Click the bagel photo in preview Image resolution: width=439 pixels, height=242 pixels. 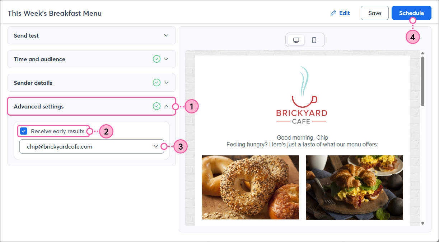tap(251, 187)
